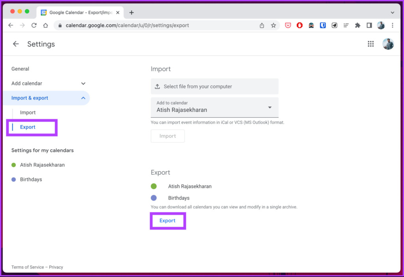Click the Settings for my calendars heading
The height and width of the screenshot is (277, 404).
tap(43, 151)
